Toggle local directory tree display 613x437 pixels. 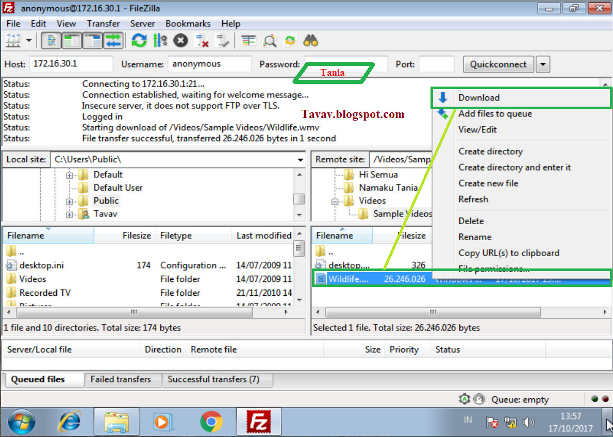pos(72,41)
